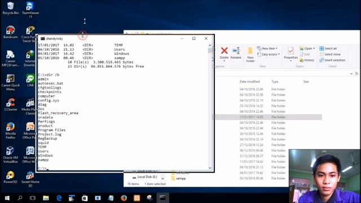Image resolution: width=361 pixels, height=203 pixels.
Task: Open the Oracle VM VirtualBox desktop icon
Action: tap(10, 155)
